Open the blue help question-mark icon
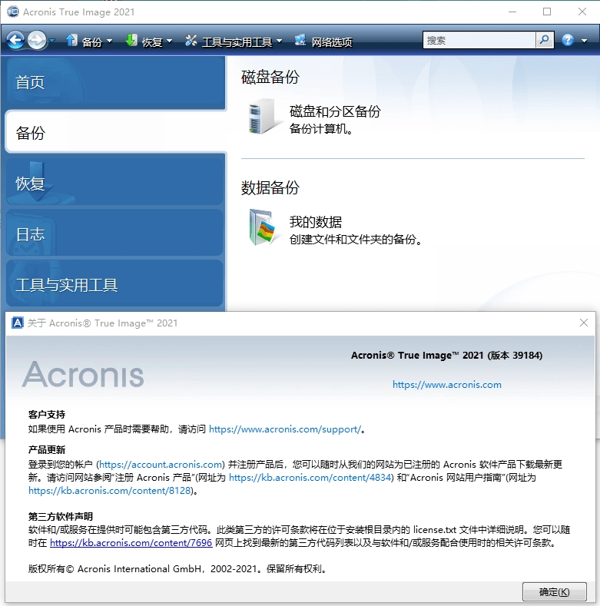600x606 pixels. (x=568, y=41)
